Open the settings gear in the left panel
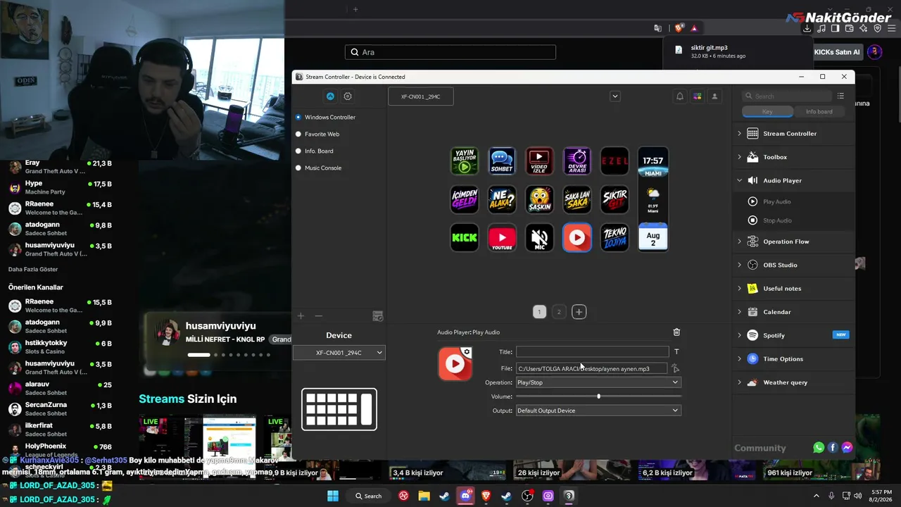The image size is (901, 507). [348, 96]
